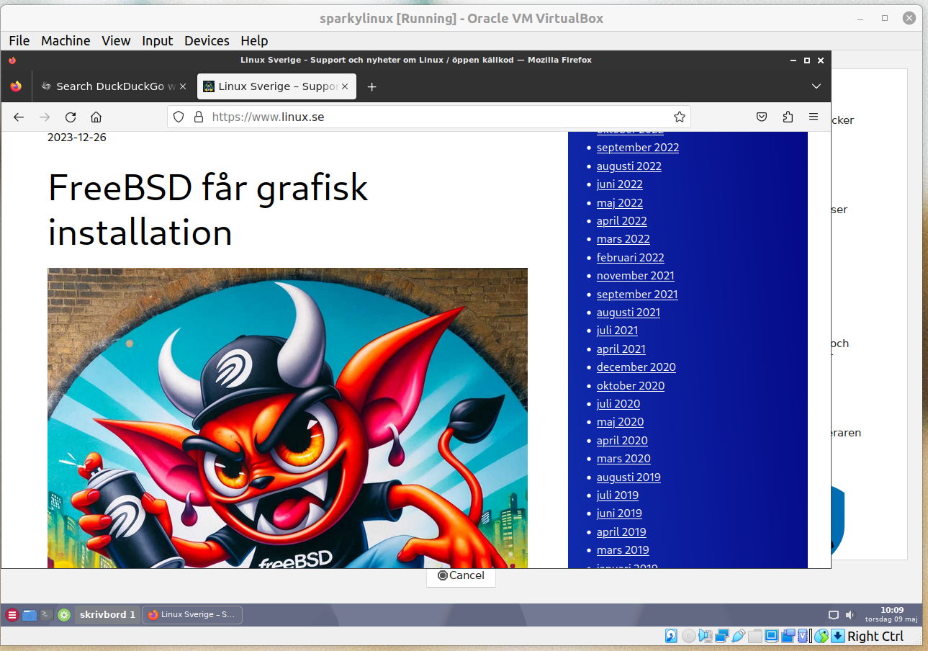Image resolution: width=928 pixels, height=651 pixels.
Task: Open the VirtualBox Input menu
Action: tap(158, 40)
